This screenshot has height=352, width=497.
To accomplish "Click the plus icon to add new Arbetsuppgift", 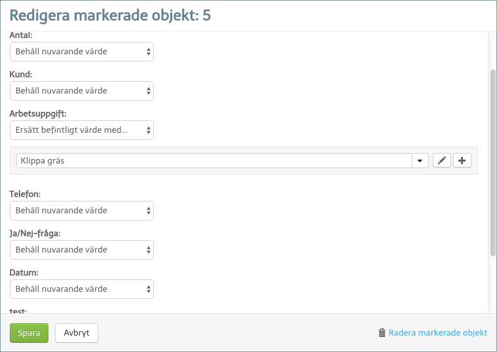I will click(462, 161).
